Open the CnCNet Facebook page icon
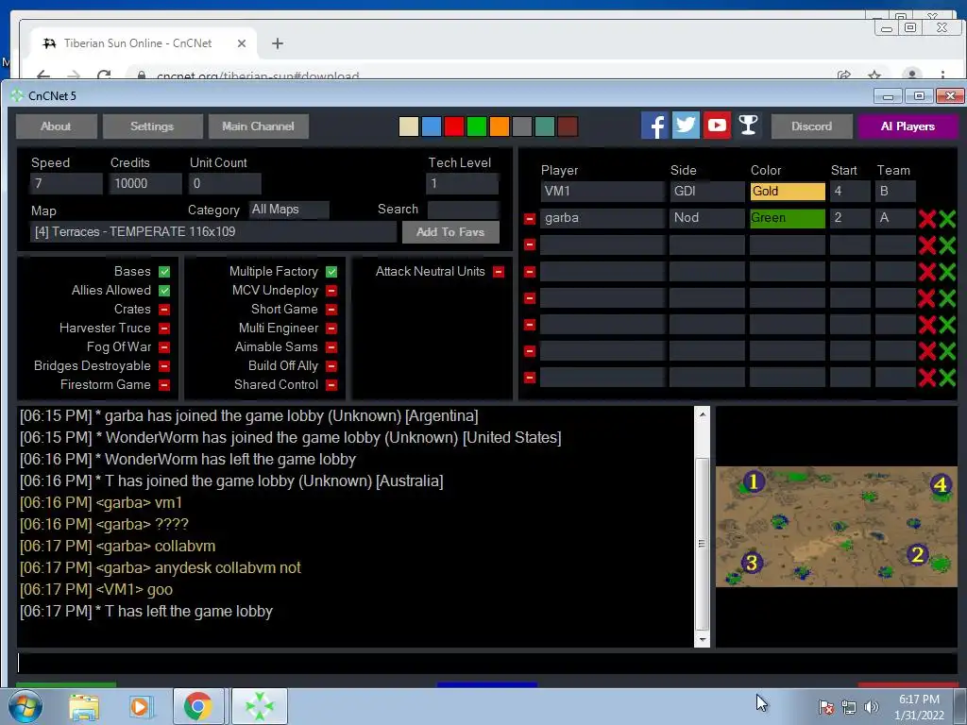 tap(654, 126)
